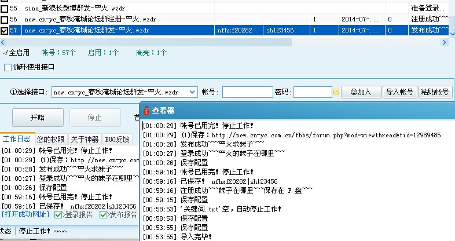Click the 查看器 window title bar

pos(297,111)
